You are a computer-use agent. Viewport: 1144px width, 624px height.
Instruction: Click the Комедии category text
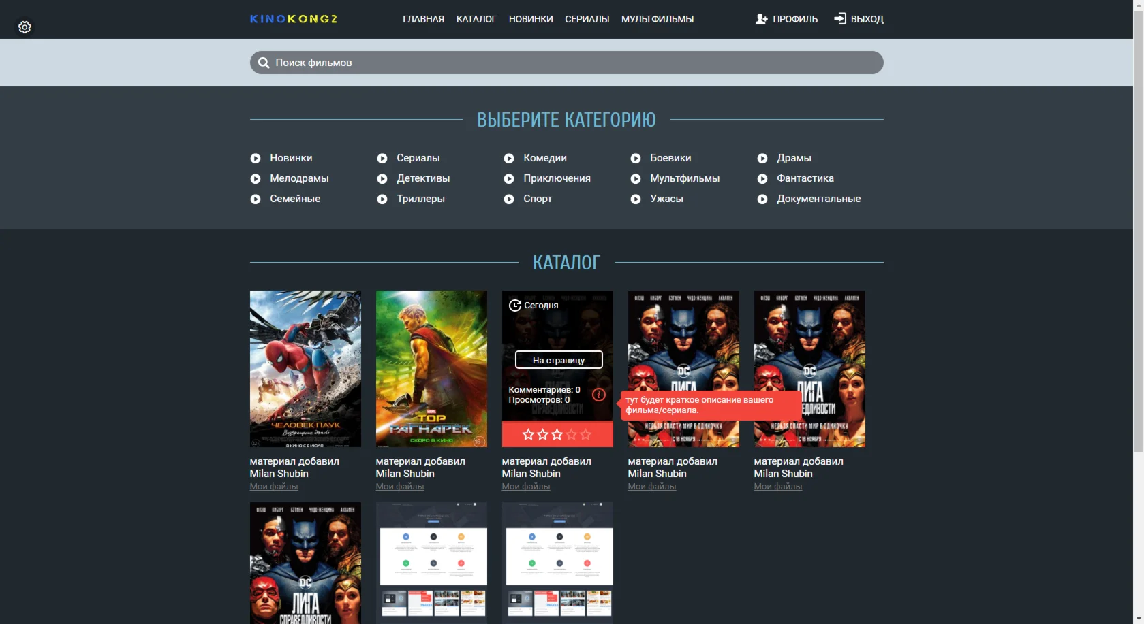tap(545, 158)
